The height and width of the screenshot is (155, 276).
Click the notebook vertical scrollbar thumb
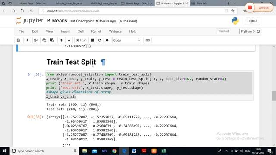[273, 96]
